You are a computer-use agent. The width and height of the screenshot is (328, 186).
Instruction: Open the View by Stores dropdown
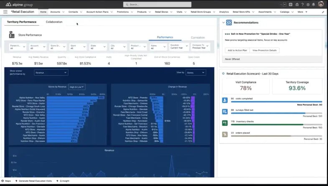[196, 73]
